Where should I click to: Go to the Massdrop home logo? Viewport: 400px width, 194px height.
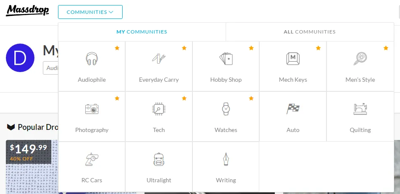tap(27, 10)
